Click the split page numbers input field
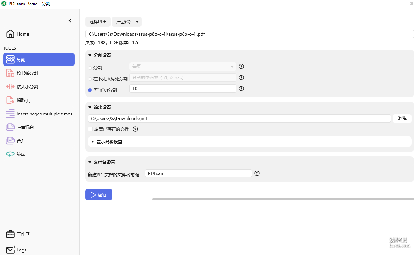 pos(183,77)
